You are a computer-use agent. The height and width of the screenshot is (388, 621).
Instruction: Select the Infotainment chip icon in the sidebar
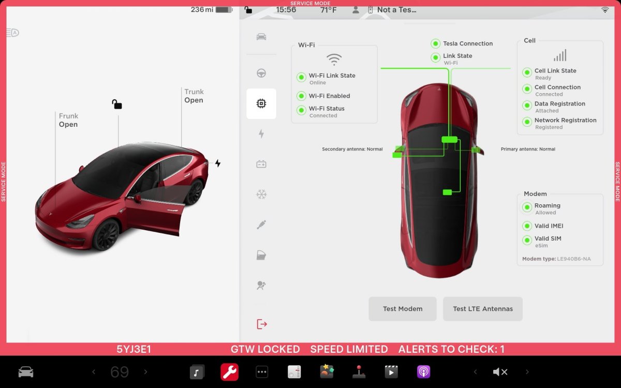coord(261,103)
